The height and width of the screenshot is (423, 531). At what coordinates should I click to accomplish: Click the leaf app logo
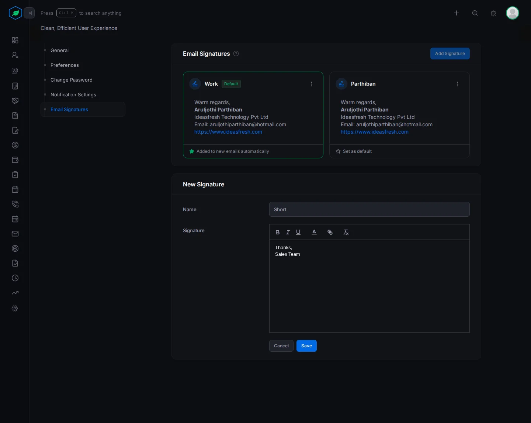tap(15, 13)
